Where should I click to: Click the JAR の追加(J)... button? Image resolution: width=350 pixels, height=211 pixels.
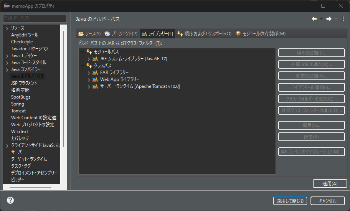(311, 53)
